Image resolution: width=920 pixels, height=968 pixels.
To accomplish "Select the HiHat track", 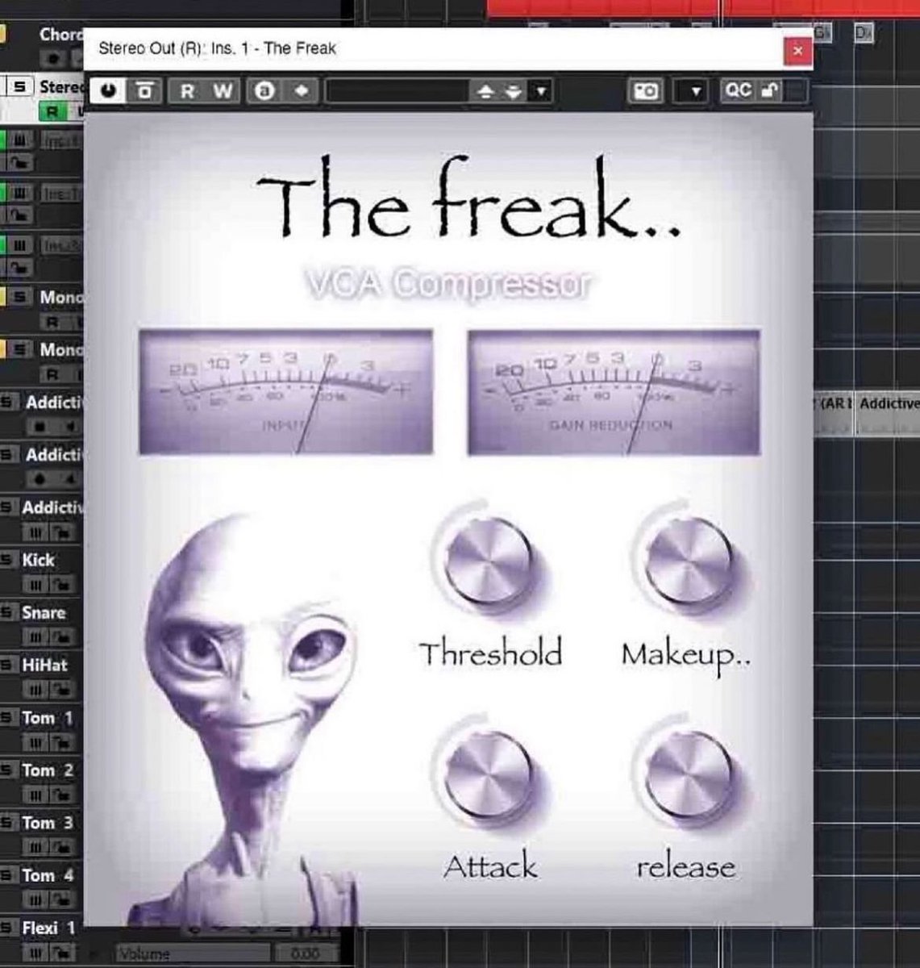I will click(45, 665).
